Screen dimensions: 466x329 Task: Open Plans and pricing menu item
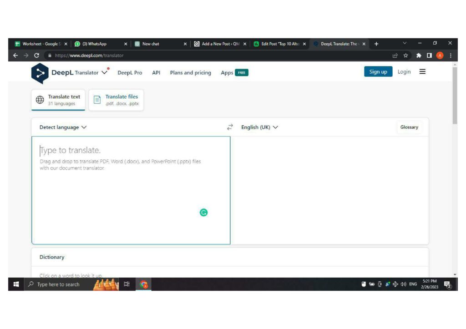[190, 73]
